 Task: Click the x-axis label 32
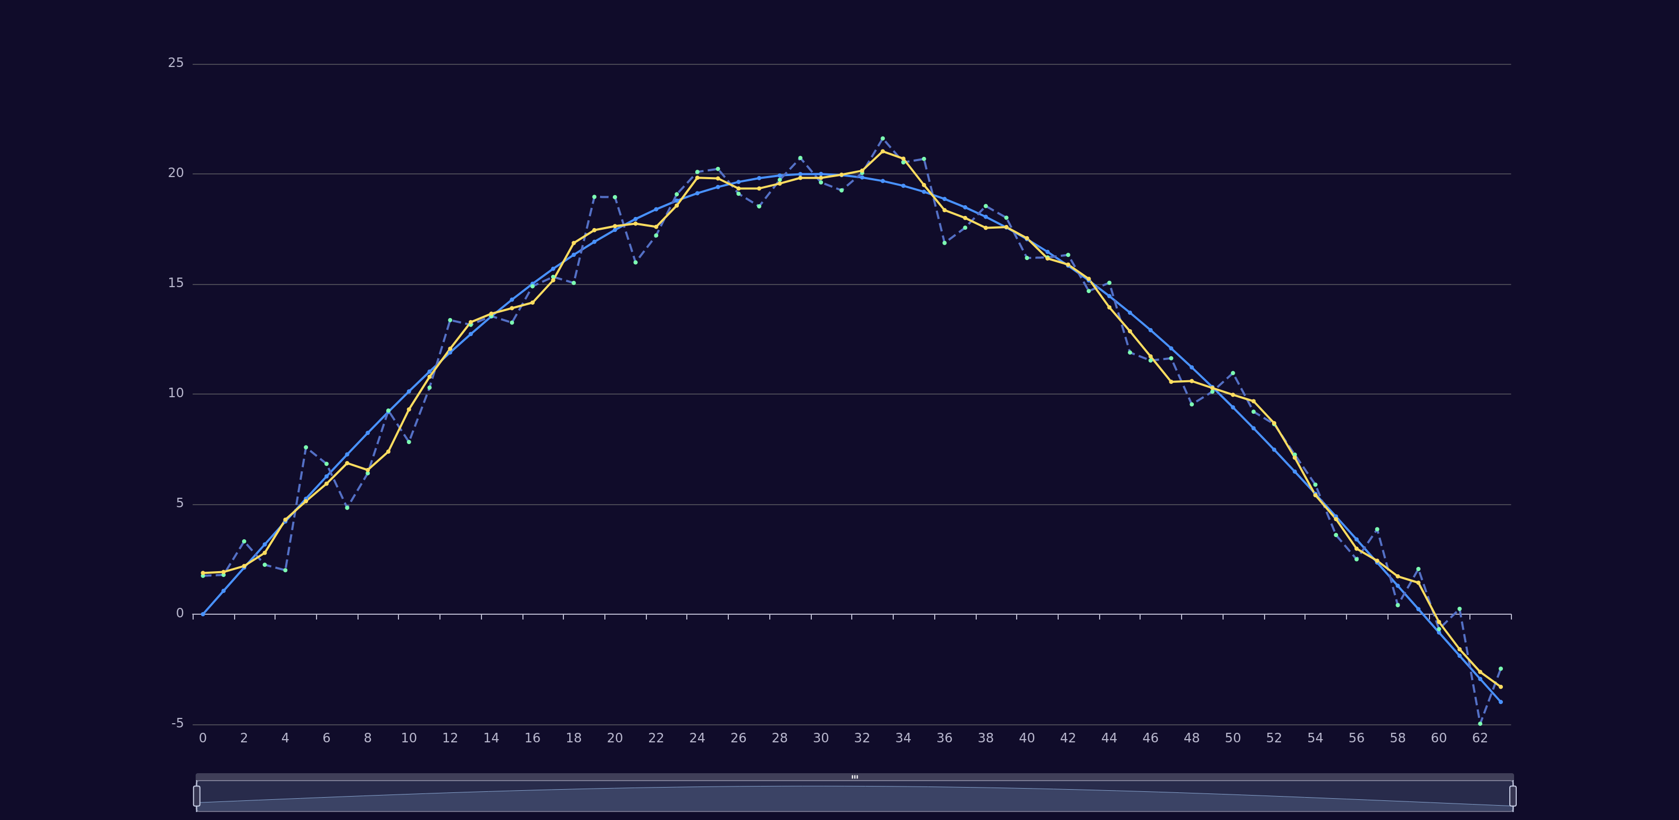point(862,738)
